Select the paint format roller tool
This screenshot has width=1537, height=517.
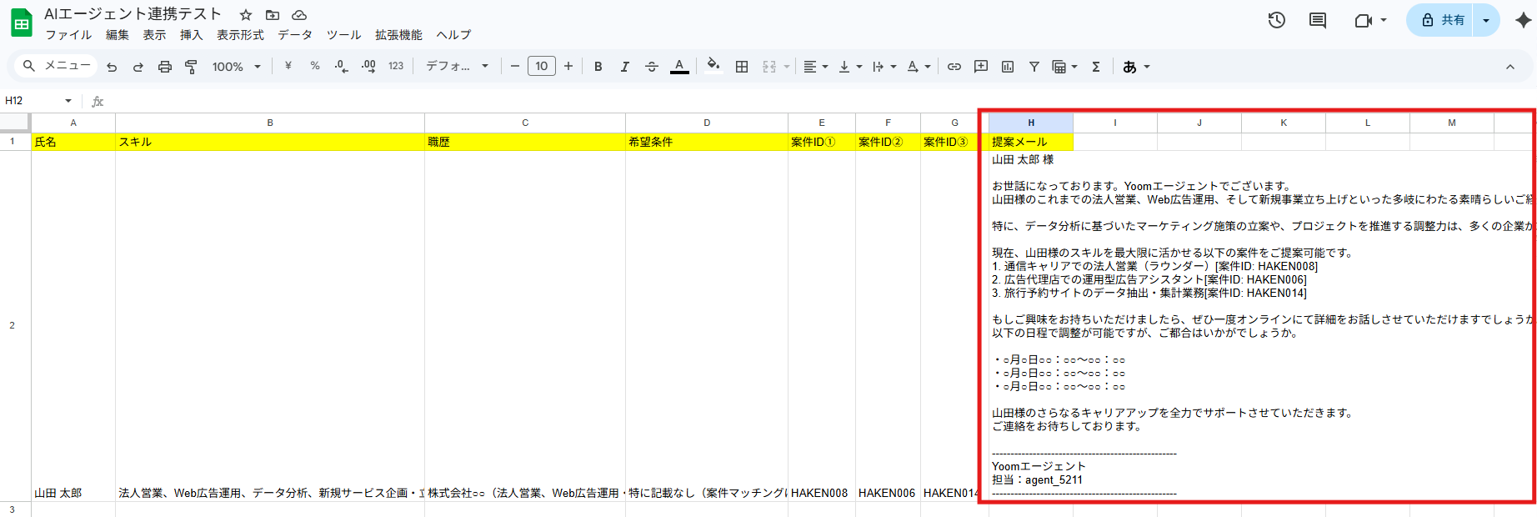click(191, 67)
